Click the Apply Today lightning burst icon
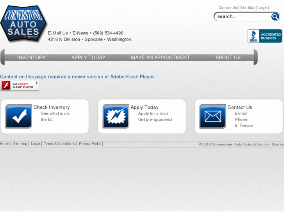284x213 pixels. click(x=116, y=116)
